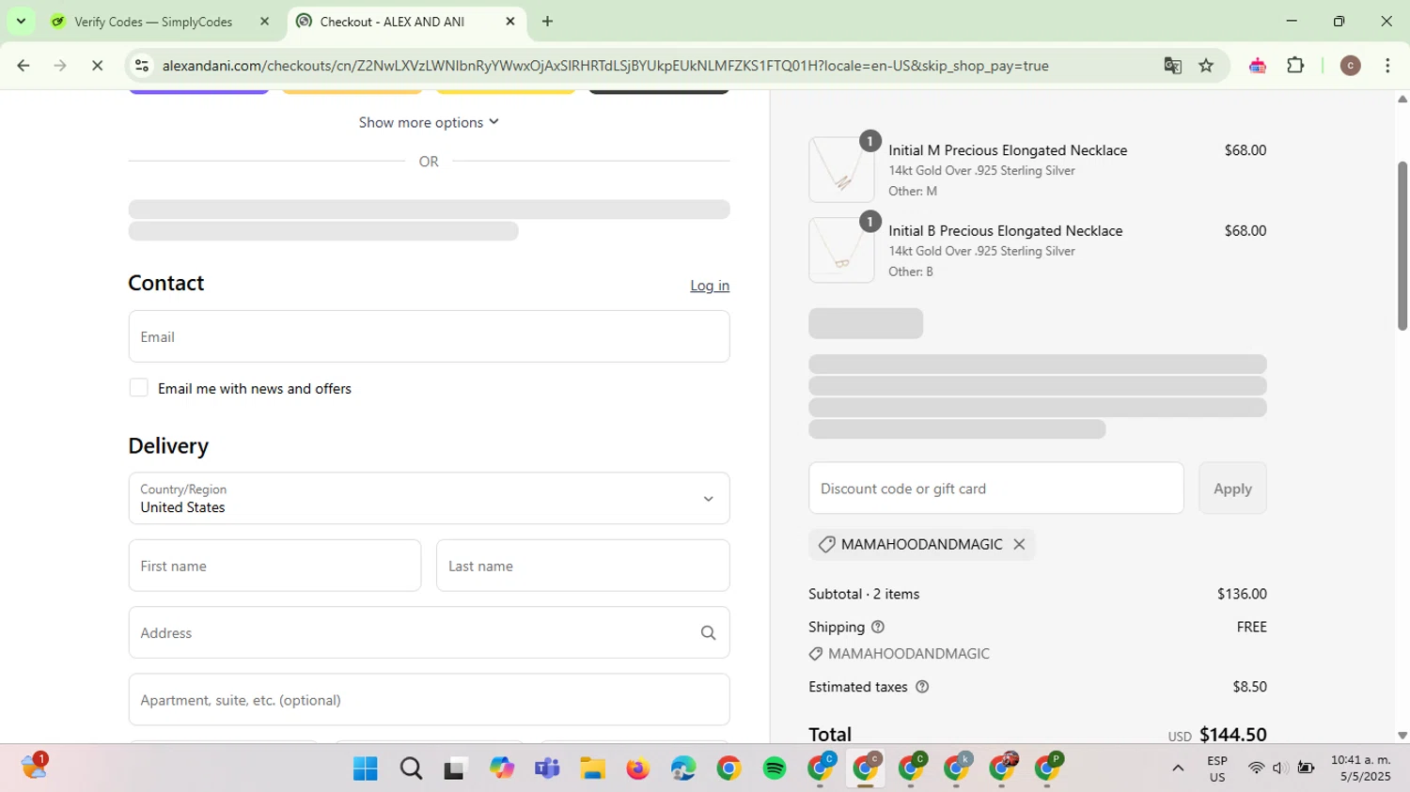Screen dimensions: 1410x792
Task: Open the Country/Region dropdown
Action: pyautogui.click(x=429, y=498)
